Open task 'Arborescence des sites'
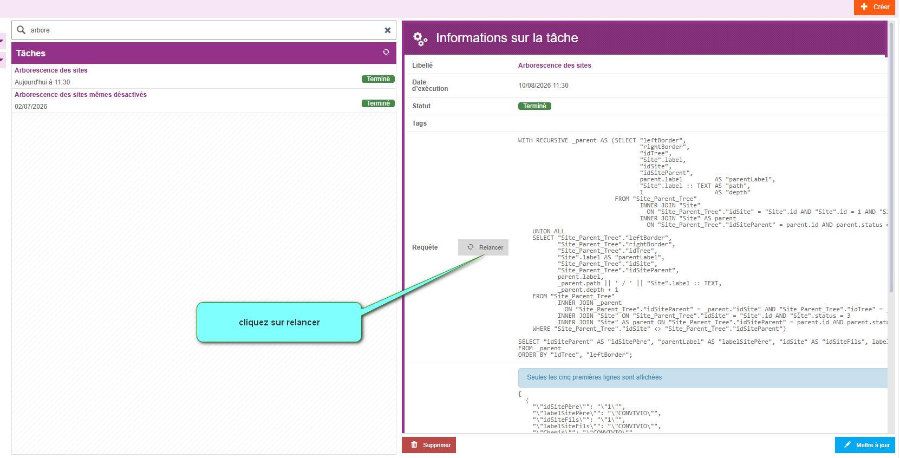900x458 pixels. [x=51, y=70]
